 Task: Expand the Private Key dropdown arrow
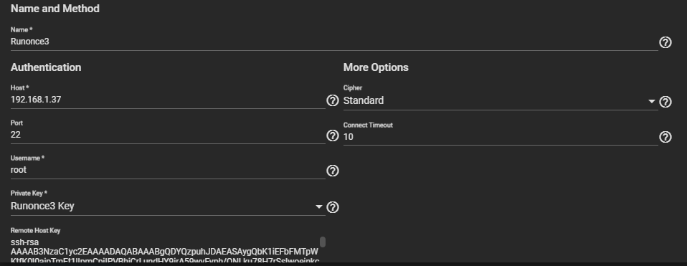click(x=319, y=206)
